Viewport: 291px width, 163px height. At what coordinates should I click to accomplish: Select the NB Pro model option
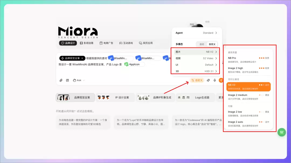coord(248,60)
